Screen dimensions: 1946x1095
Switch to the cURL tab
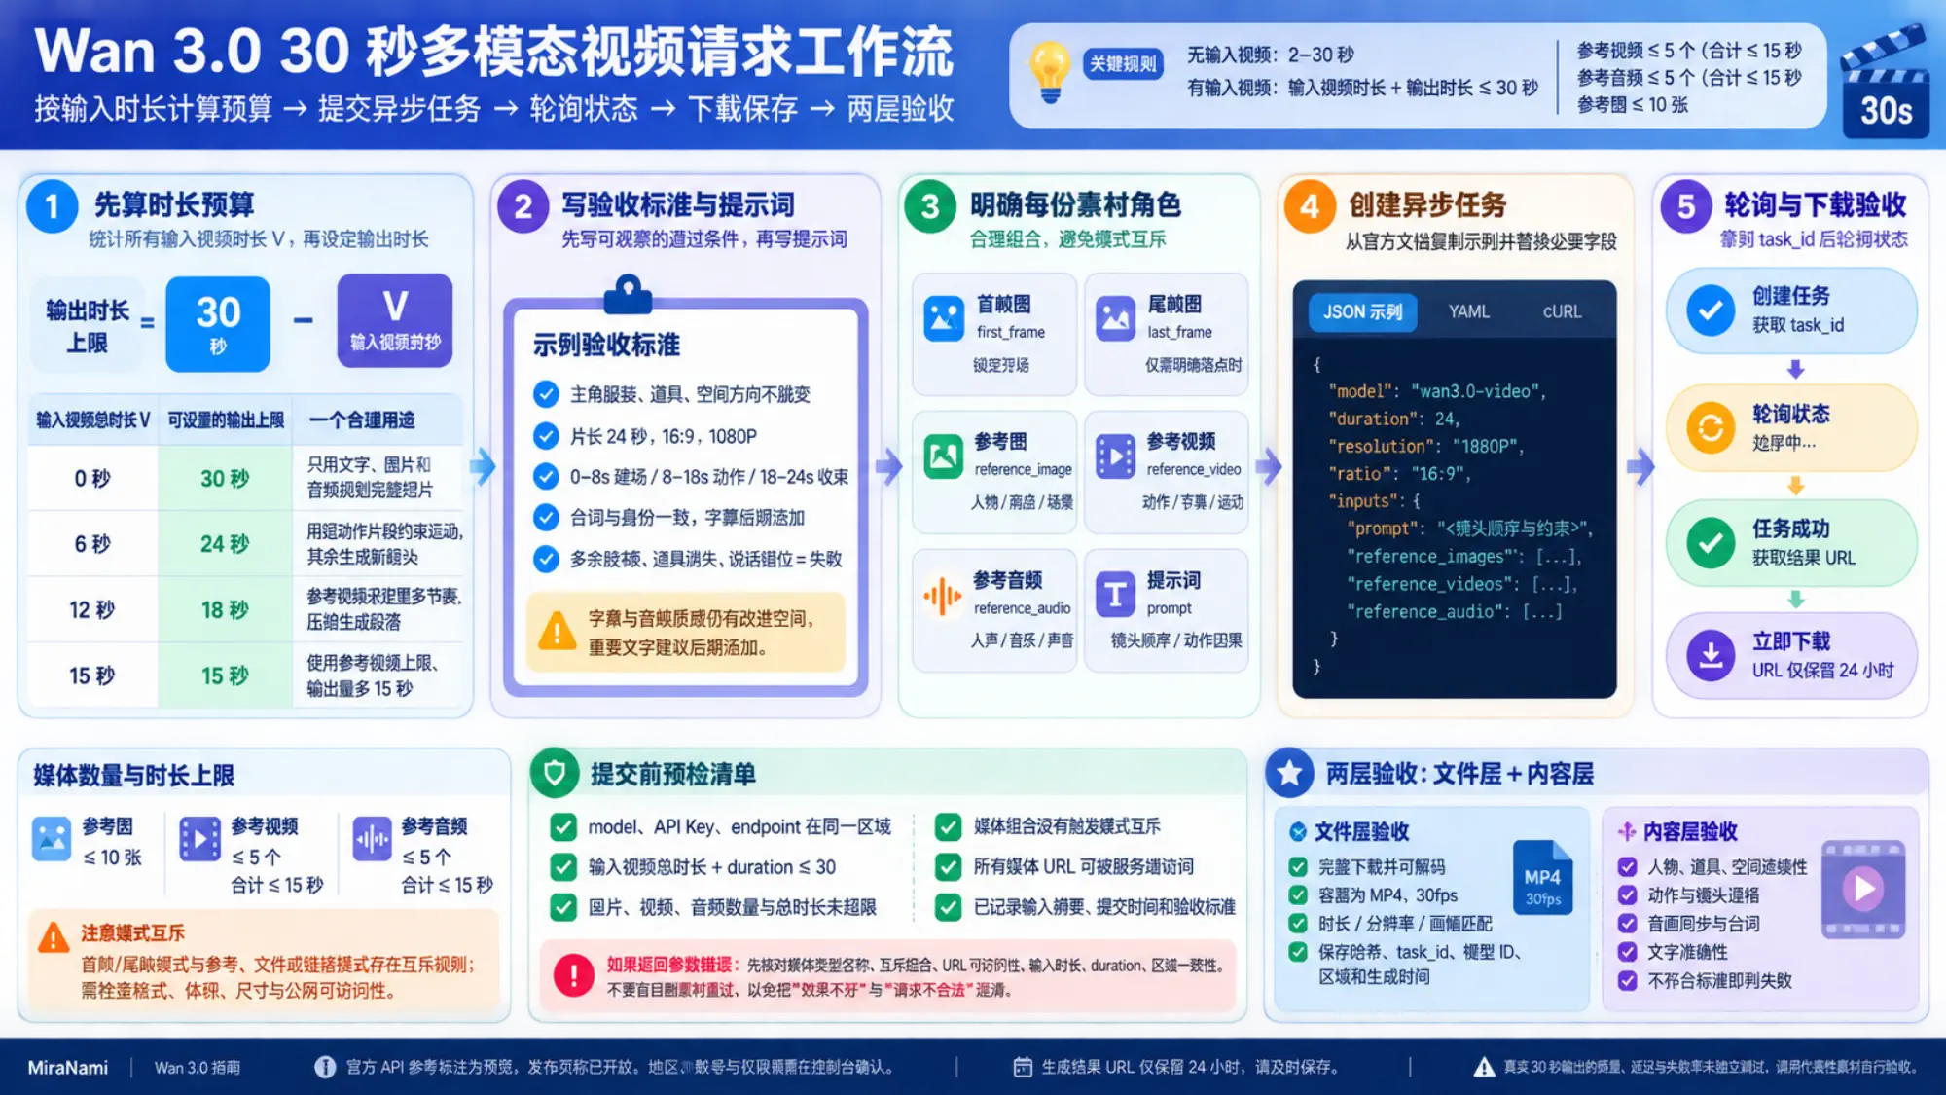point(1562,311)
